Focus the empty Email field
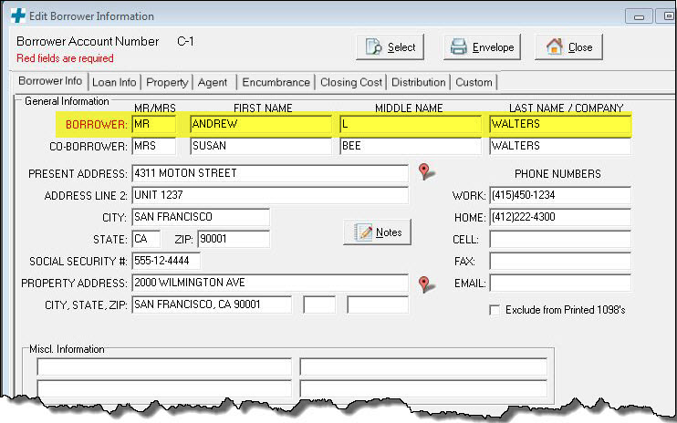Image resolution: width=677 pixels, height=423 pixels. pos(559,283)
